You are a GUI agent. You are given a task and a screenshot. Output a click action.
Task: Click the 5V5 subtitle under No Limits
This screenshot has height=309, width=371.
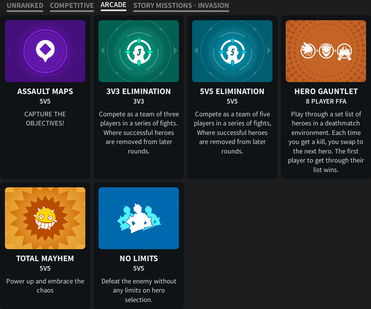[139, 268]
